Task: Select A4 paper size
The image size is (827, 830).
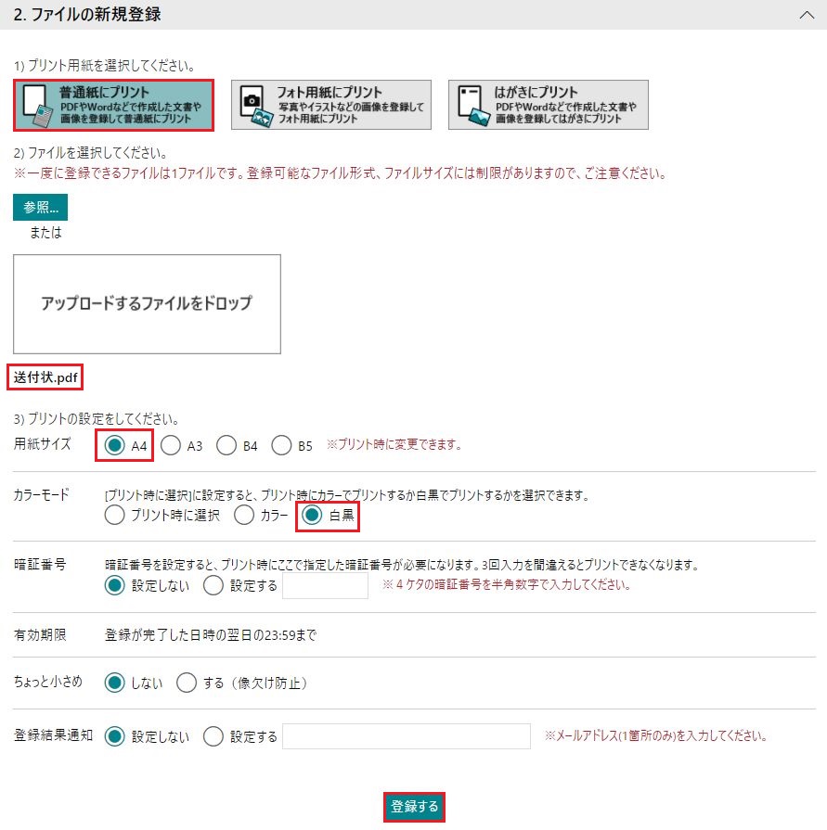Action: click(x=115, y=446)
